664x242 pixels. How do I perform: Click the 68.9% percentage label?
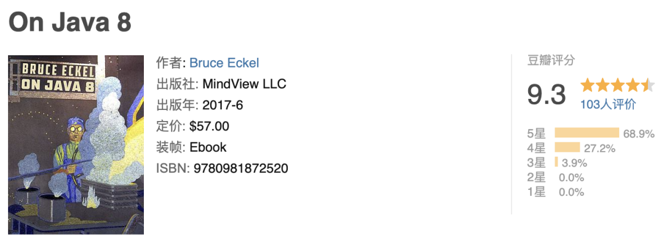(639, 134)
